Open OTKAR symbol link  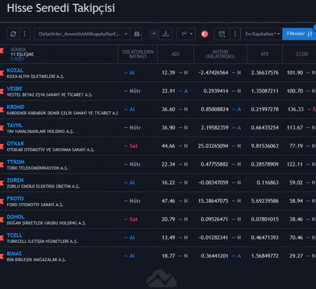(x=15, y=143)
